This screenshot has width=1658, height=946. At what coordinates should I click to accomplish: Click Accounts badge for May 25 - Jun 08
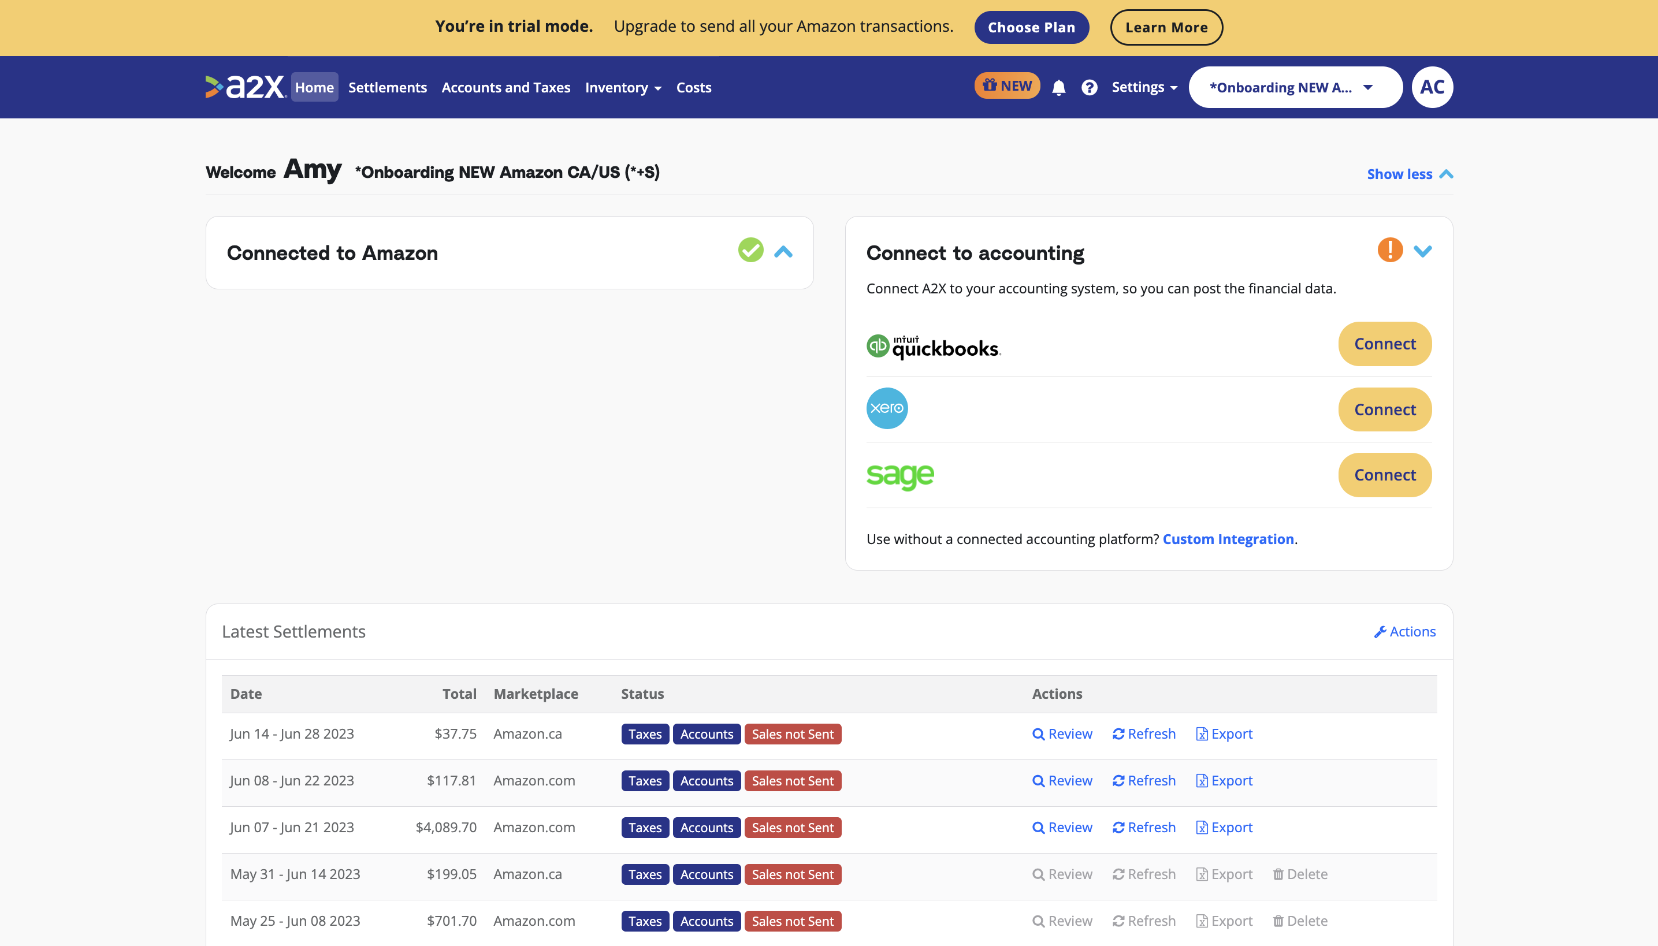pyautogui.click(x=707, y=921)
